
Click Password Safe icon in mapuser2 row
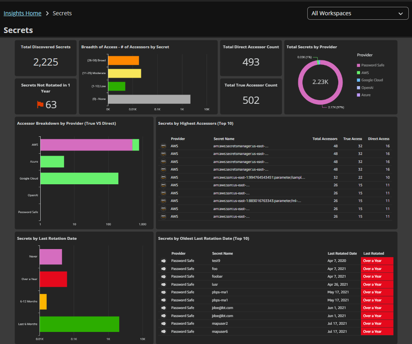tap(164, 323)
